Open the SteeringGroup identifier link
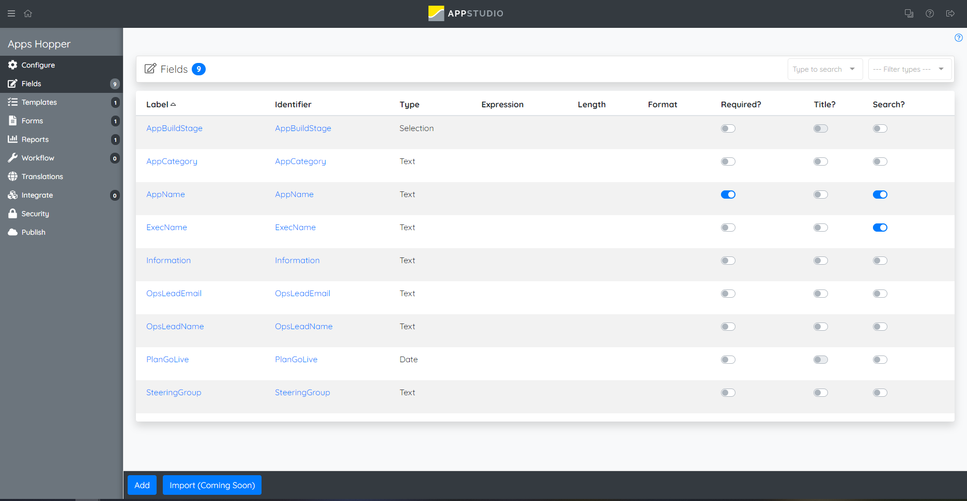Screen dimensions: 967x501 pos(302,392)
